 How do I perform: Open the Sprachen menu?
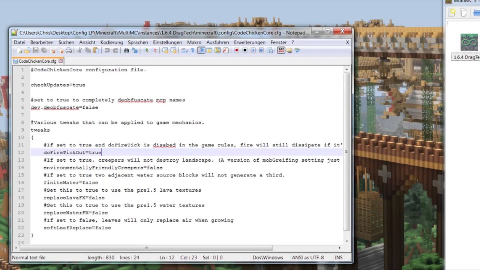point(138,42)
